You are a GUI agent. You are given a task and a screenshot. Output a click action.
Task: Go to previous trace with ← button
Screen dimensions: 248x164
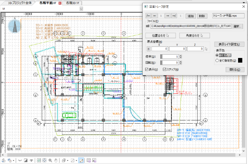[x=155, y=16]
